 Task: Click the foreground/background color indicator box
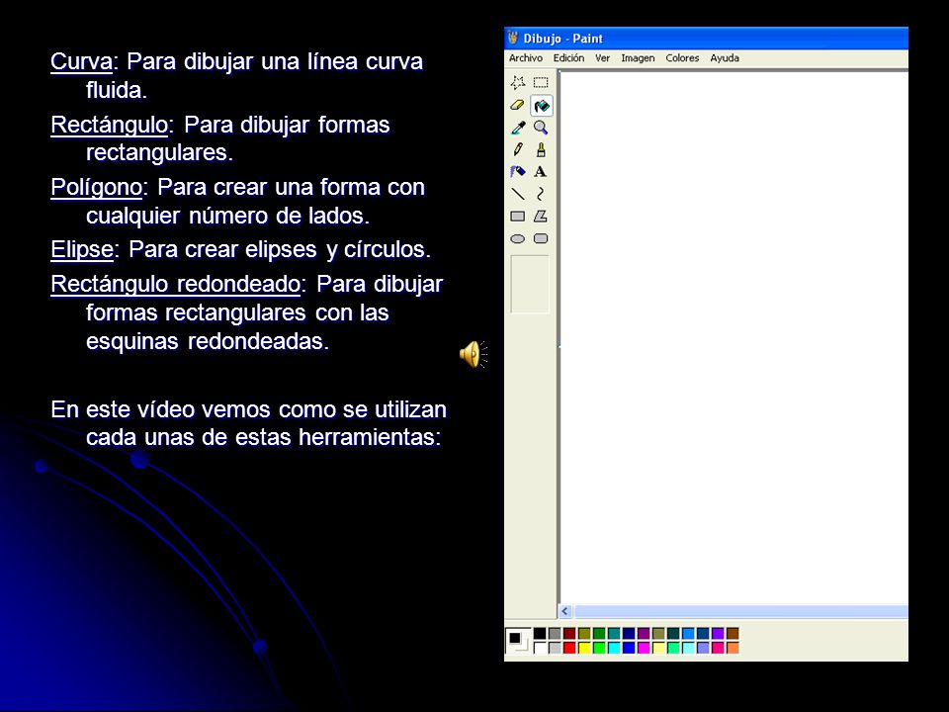pos(518,641)
